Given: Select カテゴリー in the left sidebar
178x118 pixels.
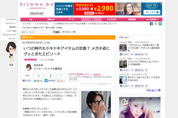Looking at the screenshot, I should (12, 39).
